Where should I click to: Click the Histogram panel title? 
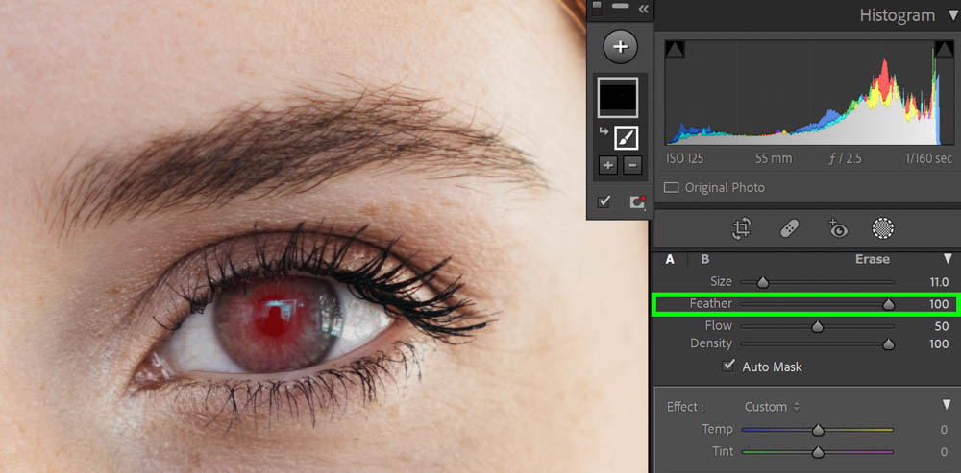click(x=898, y=15)
